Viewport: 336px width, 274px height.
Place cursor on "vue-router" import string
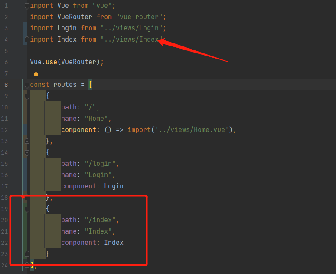139,17
